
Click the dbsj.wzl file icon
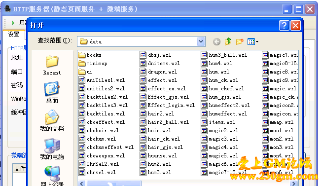143,55
